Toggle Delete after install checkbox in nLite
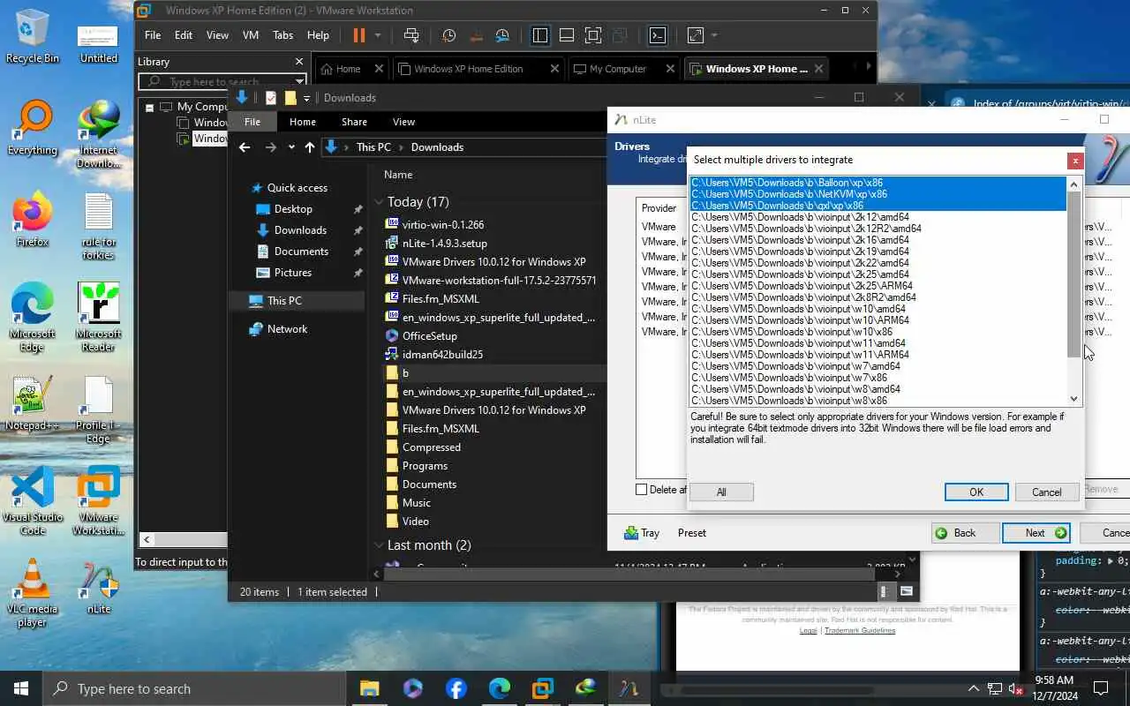Image resolution: width=1130 pixels, height=706 pixels. pyautogui.click(x=642, y=490)
